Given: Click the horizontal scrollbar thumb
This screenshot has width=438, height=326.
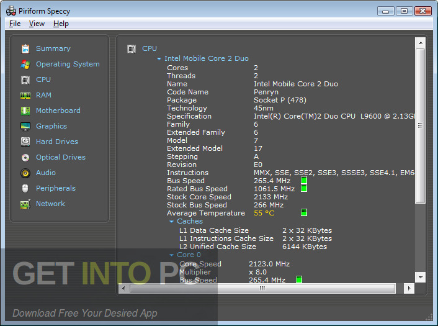Looking at the screenshot, I should pyautogui.click(x=262, y=288).
